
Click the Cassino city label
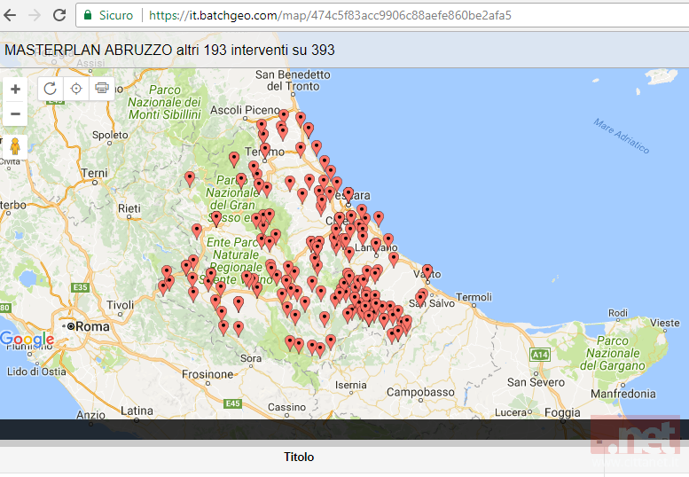287,407
